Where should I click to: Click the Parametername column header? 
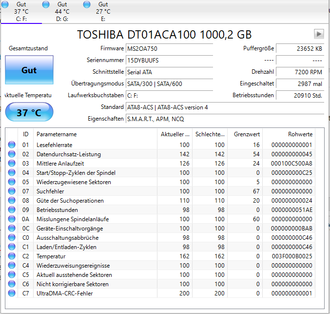click(96, 134)
